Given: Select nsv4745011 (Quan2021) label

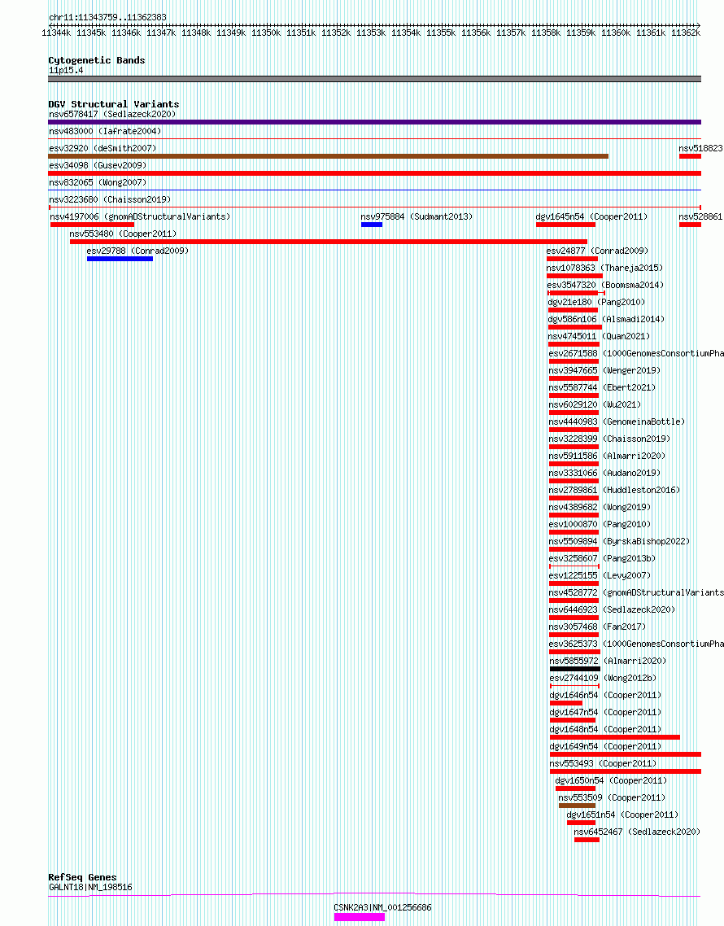Looking at the screenshot, I should (599, 337).
